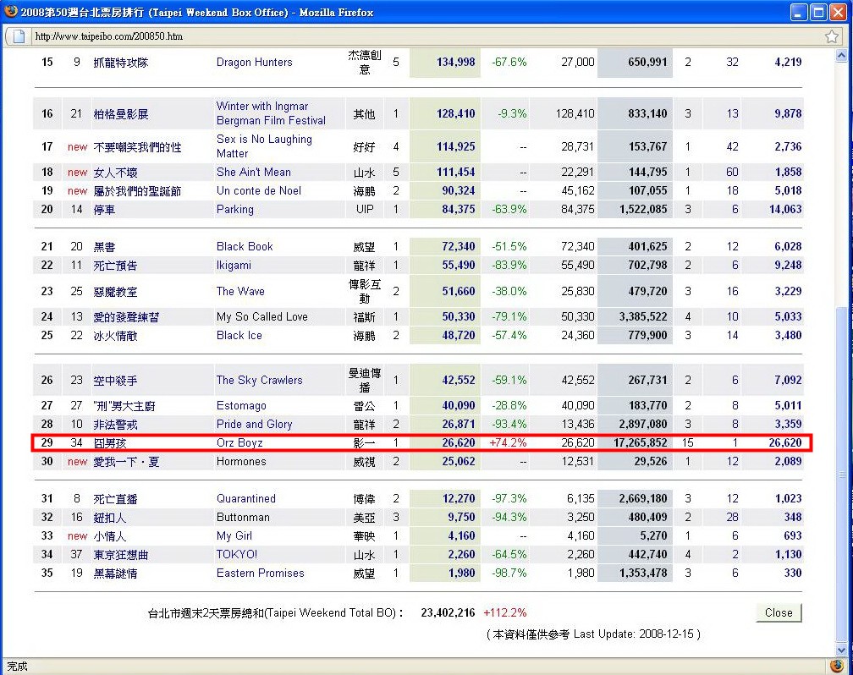Click the page icon beside the URL
853x675 pixels.
[19, 36]
